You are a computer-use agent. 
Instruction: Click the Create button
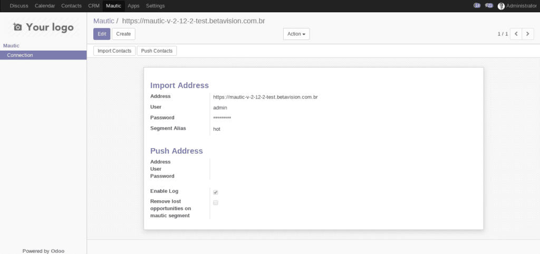(123, 34)
